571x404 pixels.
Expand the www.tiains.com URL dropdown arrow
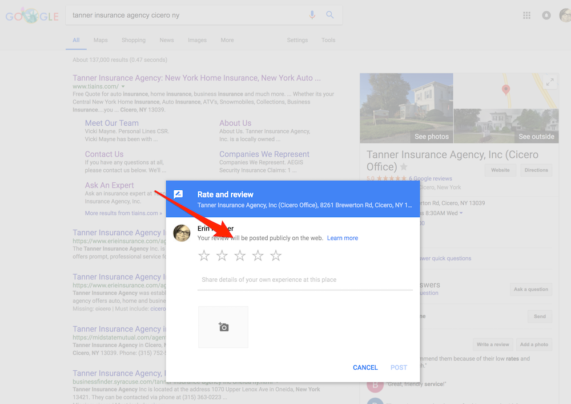click(123, 87)
